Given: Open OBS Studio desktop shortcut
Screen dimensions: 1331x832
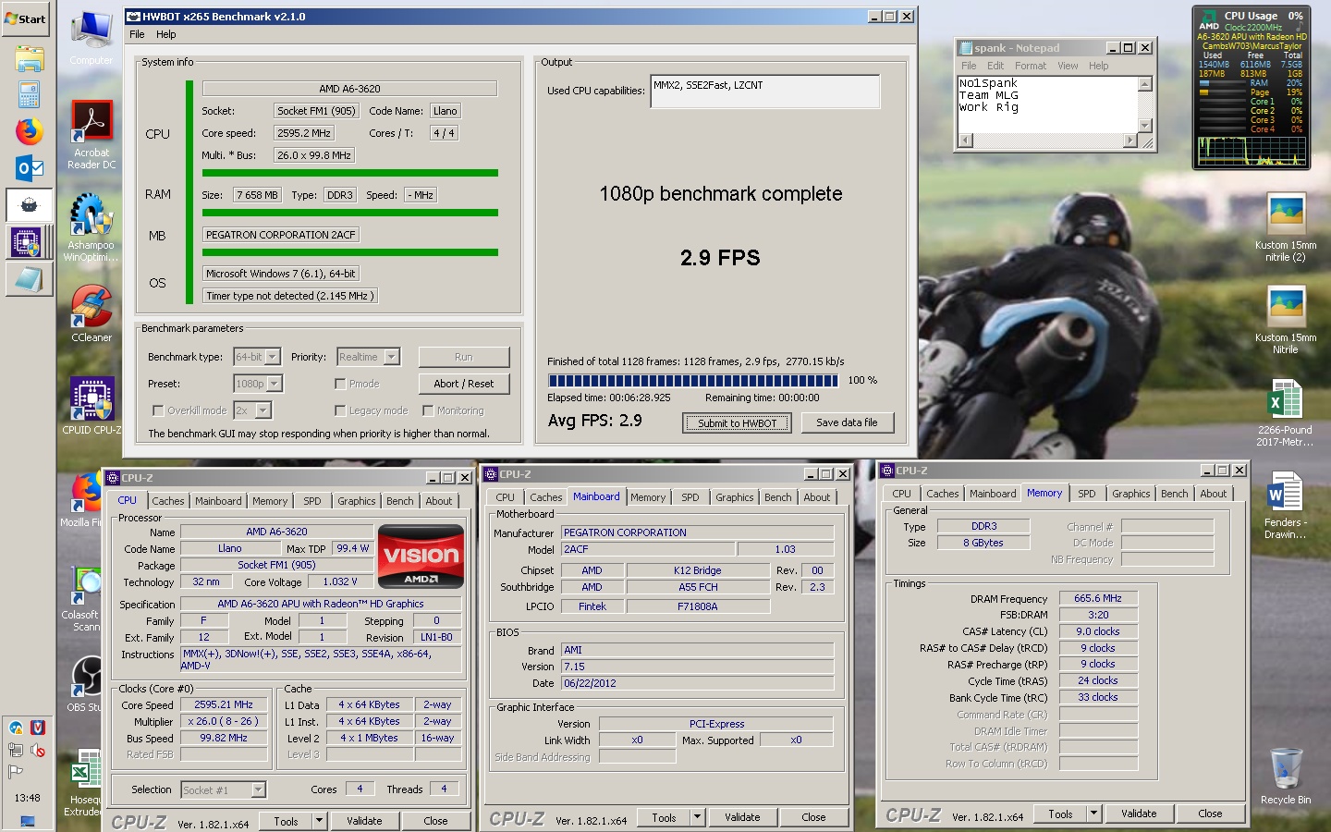Looking at the screenshot, I should pos(87,684).
